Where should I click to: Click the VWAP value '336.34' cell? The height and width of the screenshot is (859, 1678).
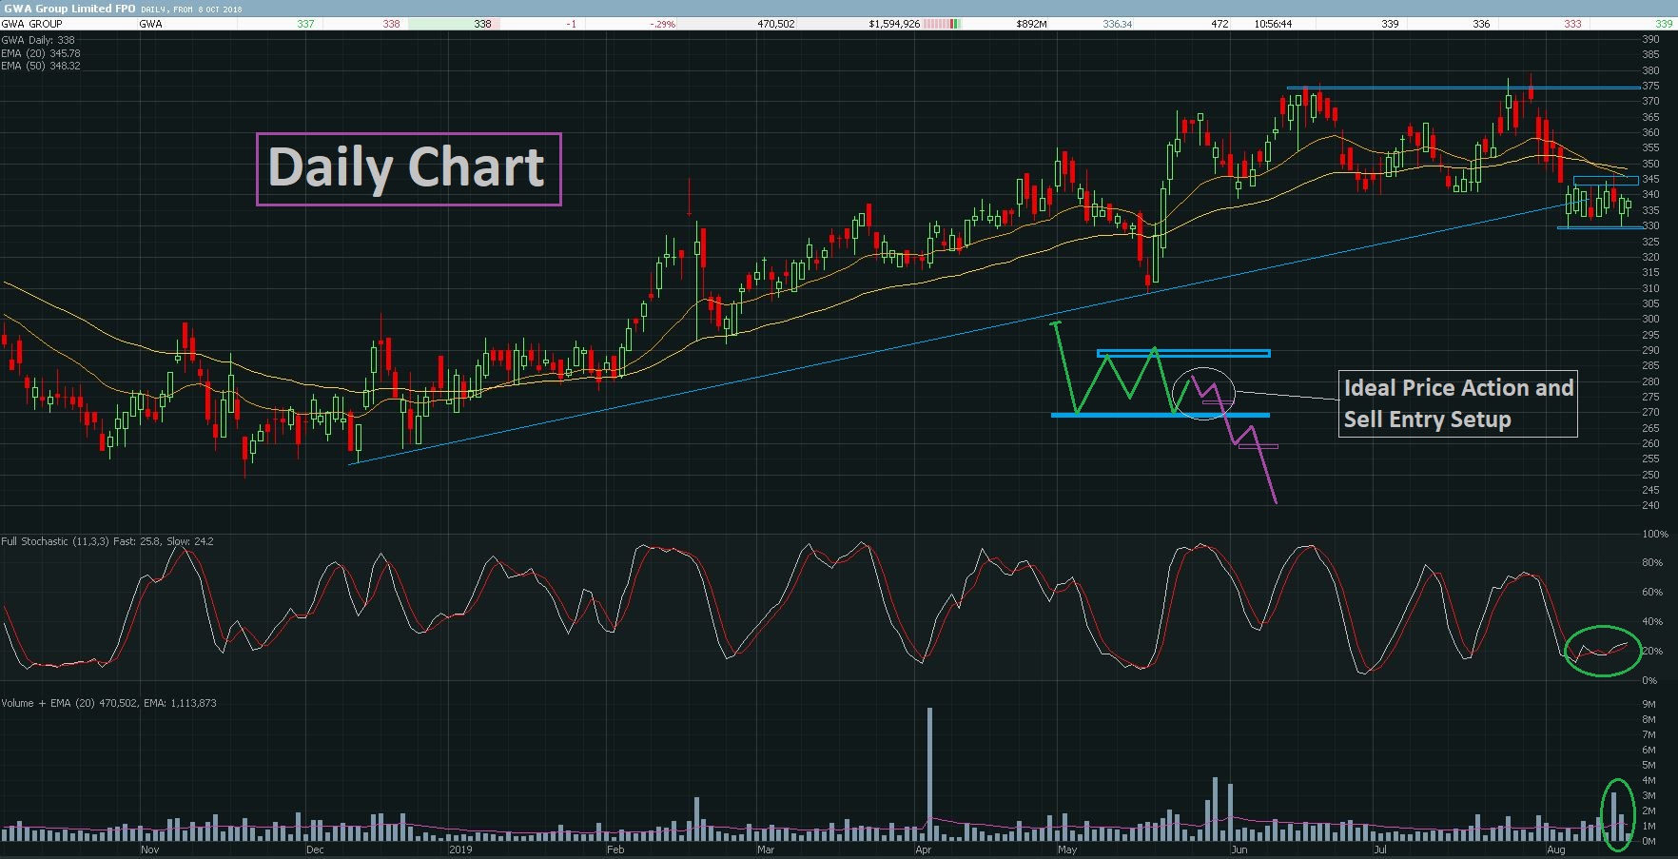click(1118, 24)
